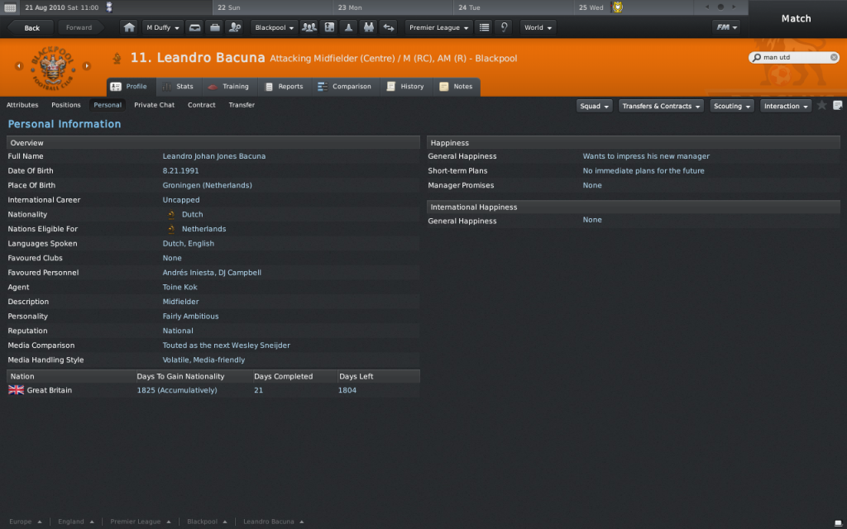847x529 pixels.
Task: Click Great Britain flag icon
Action: coord(17,390)
